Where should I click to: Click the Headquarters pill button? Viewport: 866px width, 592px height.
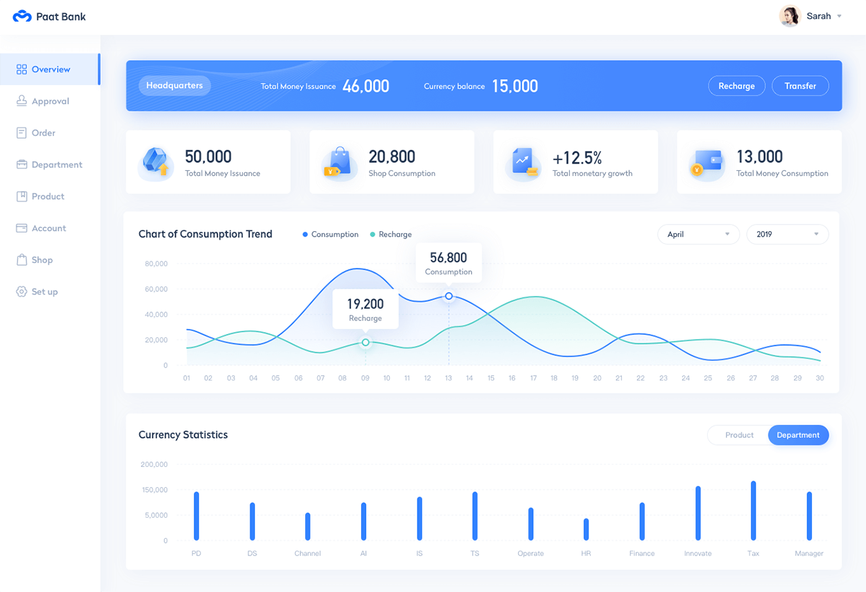point(175,86)
